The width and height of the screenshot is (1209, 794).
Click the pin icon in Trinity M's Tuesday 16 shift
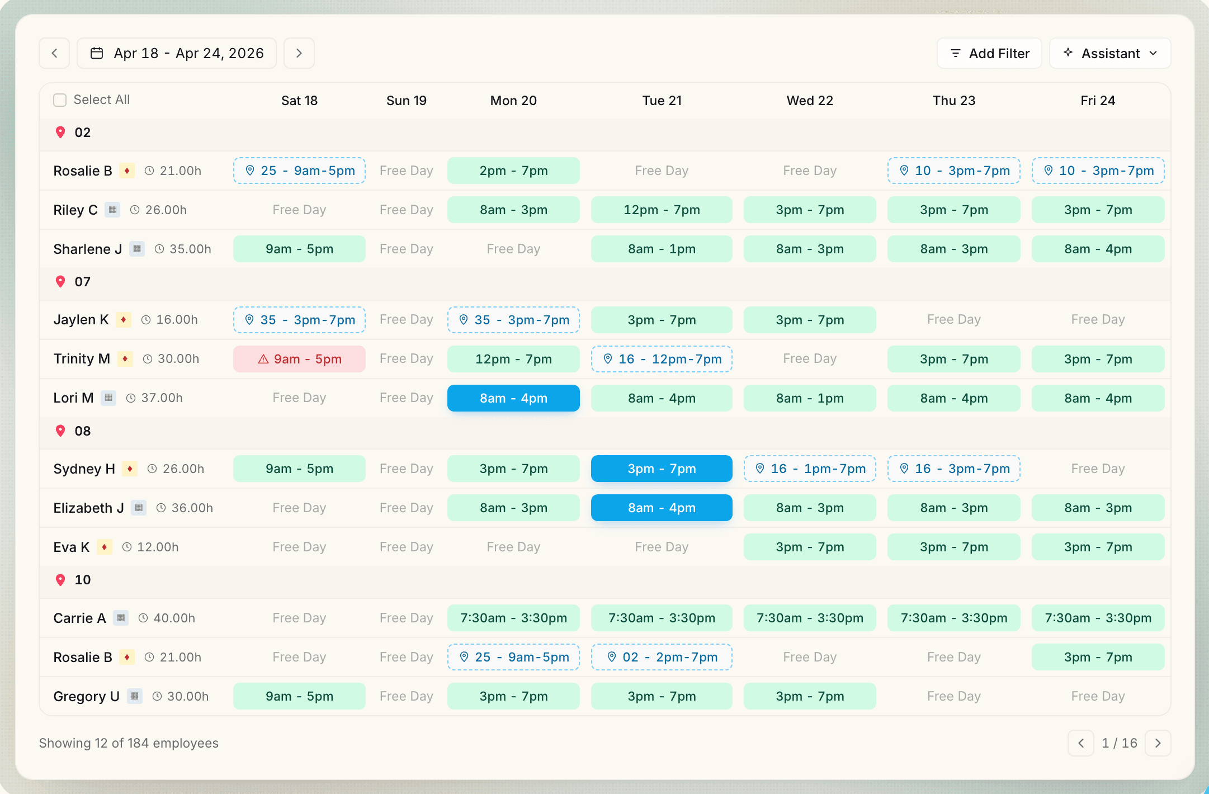click(608, 359)
